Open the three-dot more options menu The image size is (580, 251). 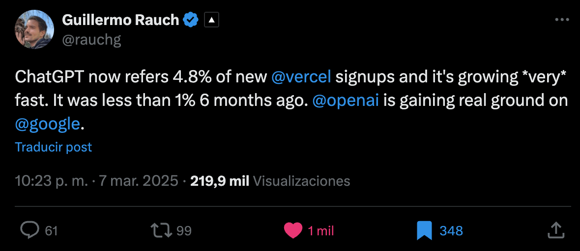pos(562,20)
